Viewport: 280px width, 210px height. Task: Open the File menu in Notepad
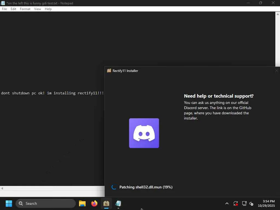click(4, 9)
